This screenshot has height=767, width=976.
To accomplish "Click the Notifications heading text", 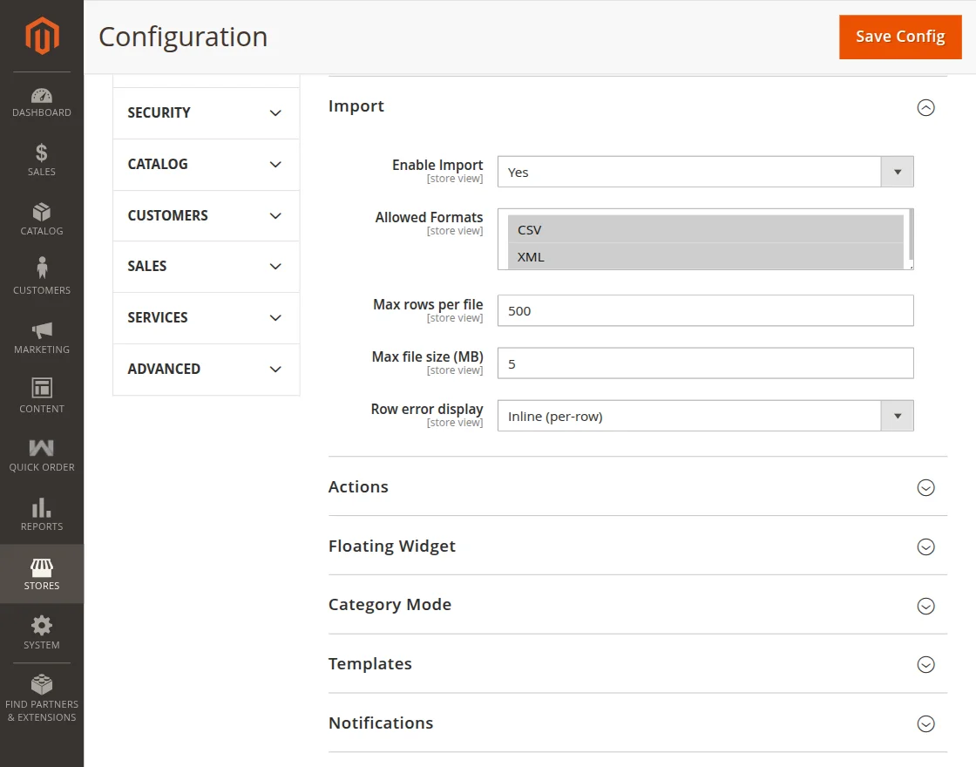I will [381, 723].
